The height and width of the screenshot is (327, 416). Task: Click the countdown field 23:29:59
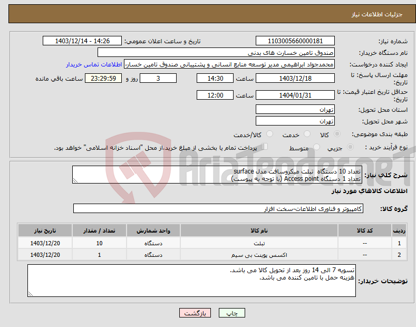click(103, 78)
